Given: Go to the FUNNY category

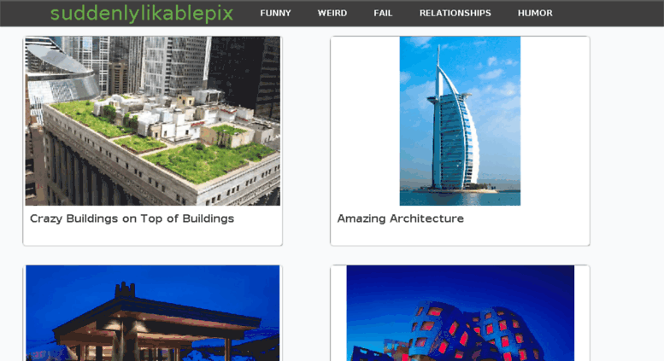Looking at the screenshot, I should [x=275, y=13].
